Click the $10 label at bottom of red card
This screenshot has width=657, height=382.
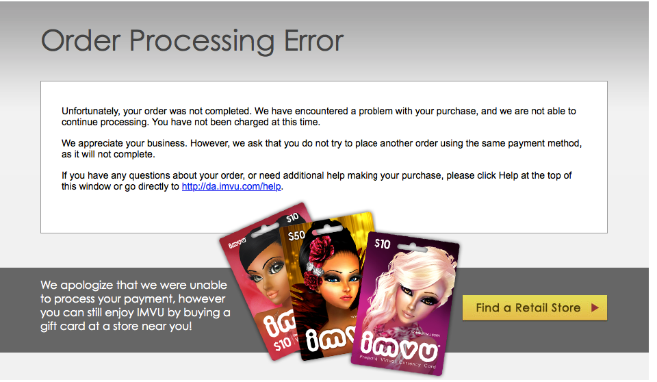(x=283, y=344)
